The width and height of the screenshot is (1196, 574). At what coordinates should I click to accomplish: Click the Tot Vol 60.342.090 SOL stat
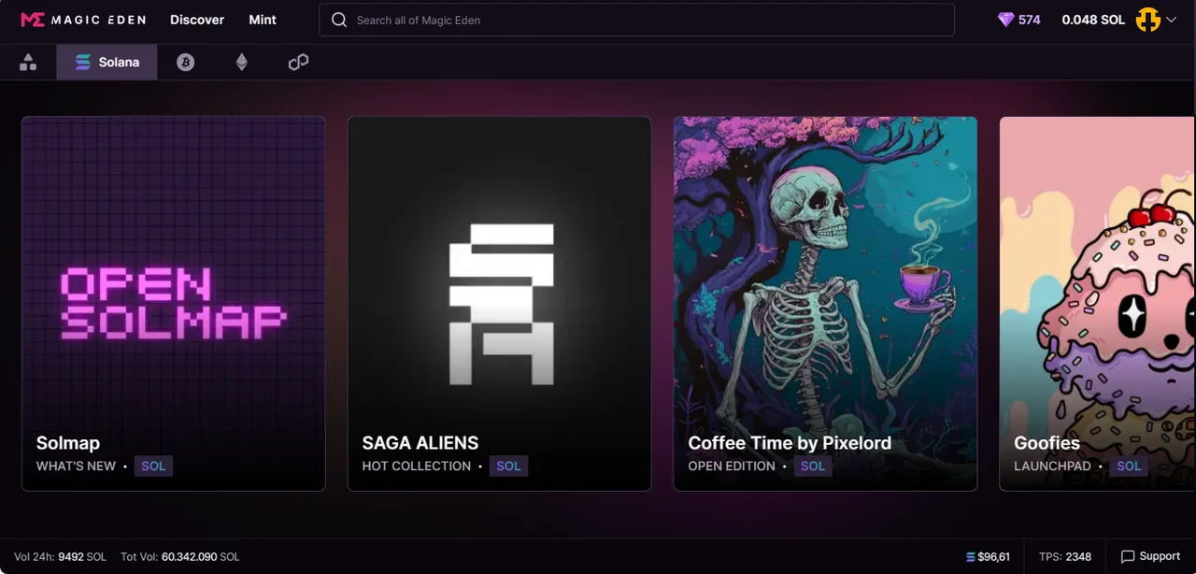(x=180, y=556)
